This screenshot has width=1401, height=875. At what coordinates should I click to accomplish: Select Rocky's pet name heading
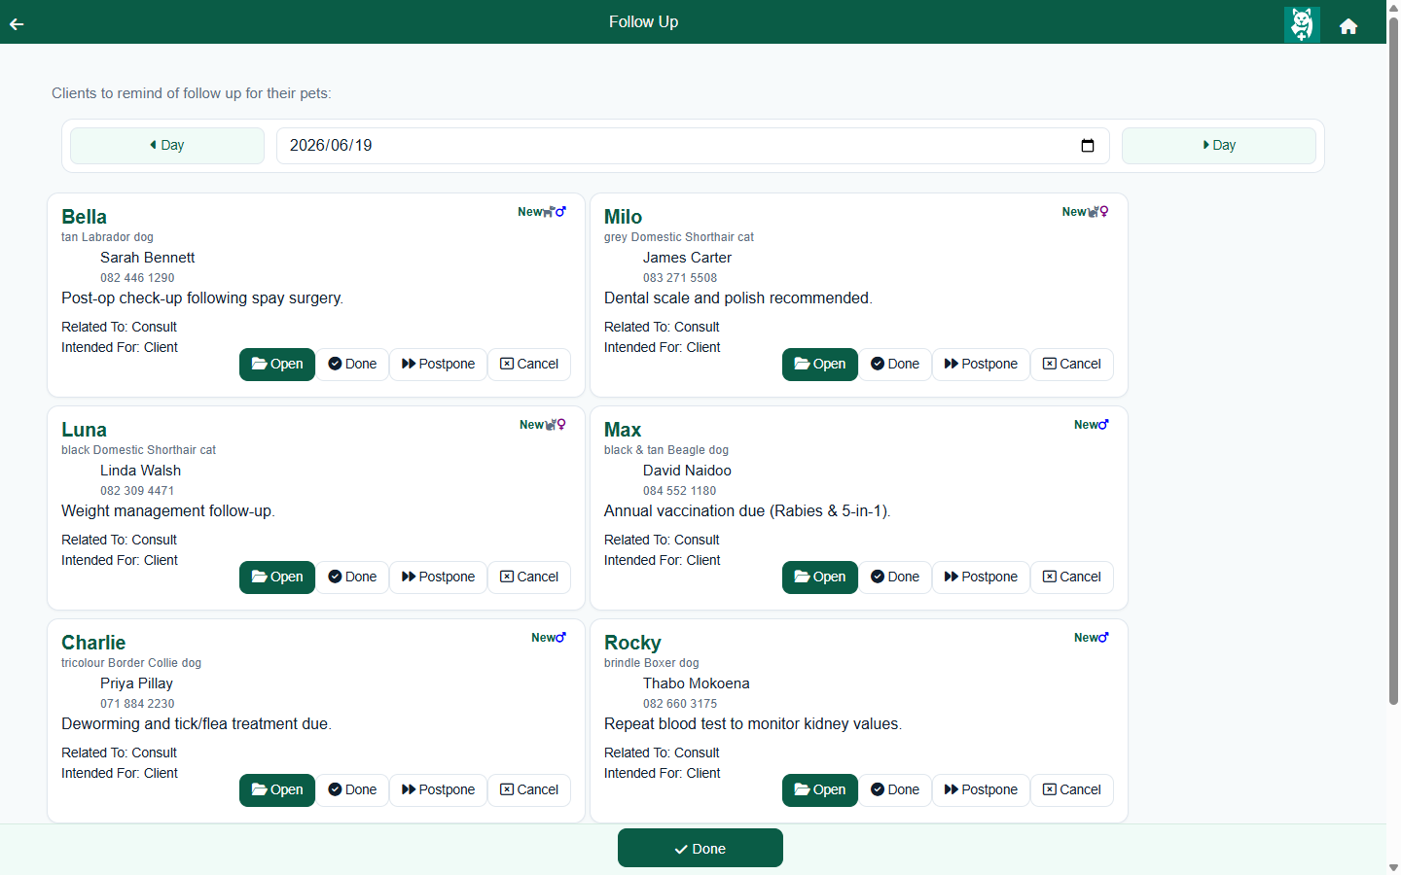632,643
